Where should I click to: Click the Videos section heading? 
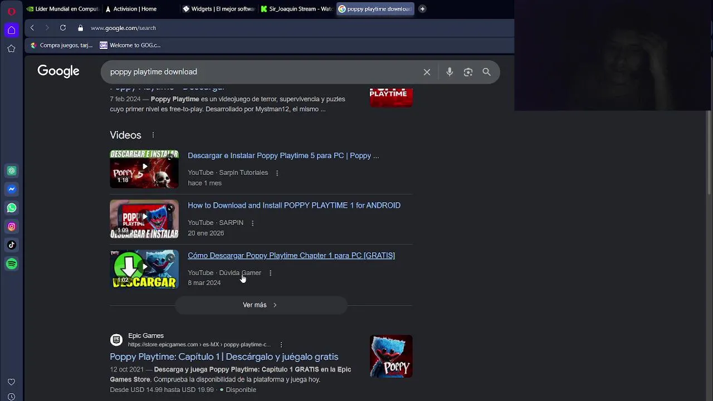[x=125, y=135]
